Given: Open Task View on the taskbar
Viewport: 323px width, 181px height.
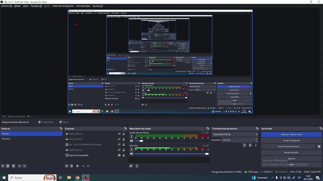Looking at the screenshot, I should coord(61,178).
